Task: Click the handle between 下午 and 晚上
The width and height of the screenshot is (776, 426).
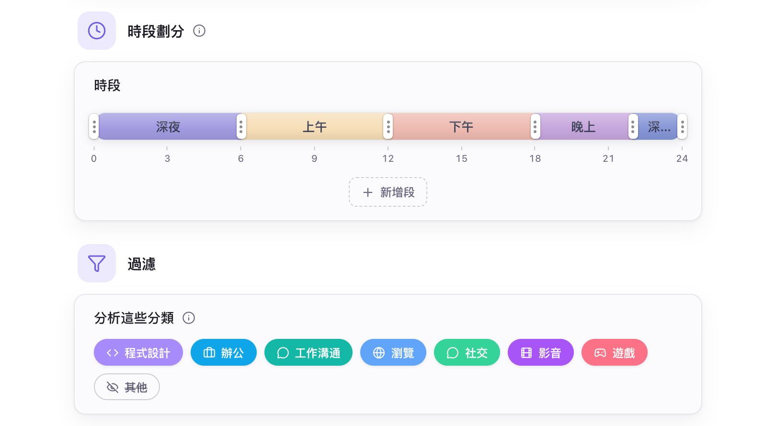Action: click(x=536, y=126)
